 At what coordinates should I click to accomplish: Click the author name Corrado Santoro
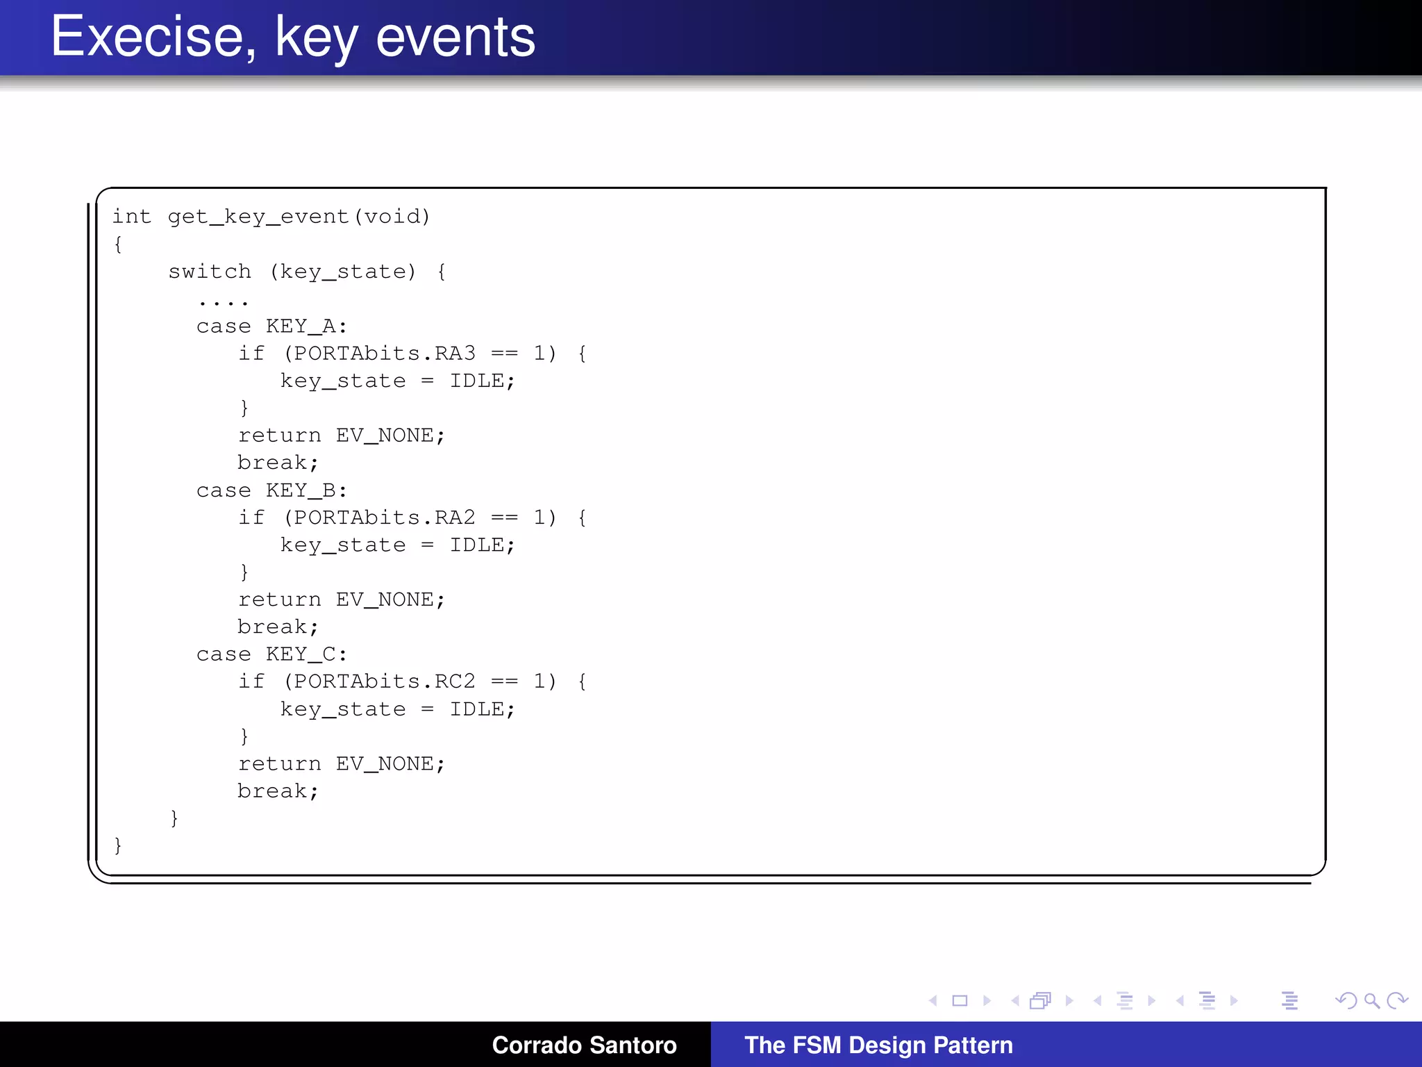coord(584,1045)
